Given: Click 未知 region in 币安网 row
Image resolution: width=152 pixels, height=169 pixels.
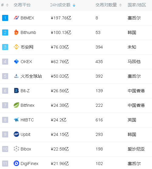Looking at the screenshot, I should (x=132, y=47).
